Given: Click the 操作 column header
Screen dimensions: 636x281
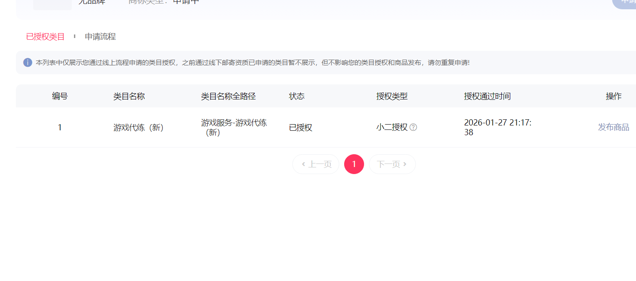Looking at the screenshot, I should 613,96.
